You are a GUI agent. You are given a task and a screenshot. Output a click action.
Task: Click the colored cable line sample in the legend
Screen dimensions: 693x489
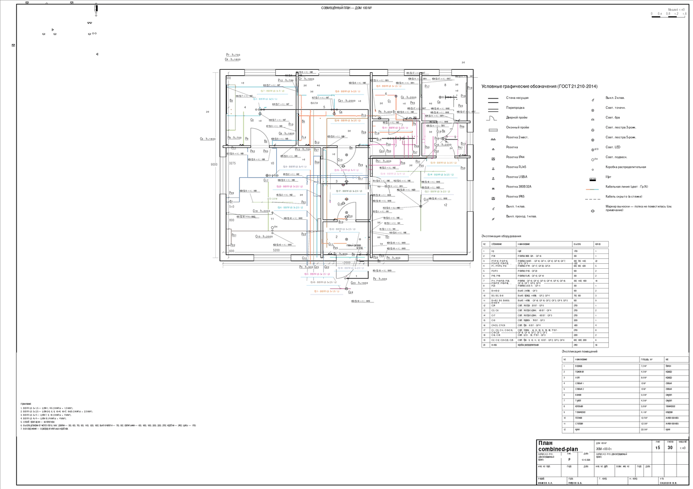point(593,189)
